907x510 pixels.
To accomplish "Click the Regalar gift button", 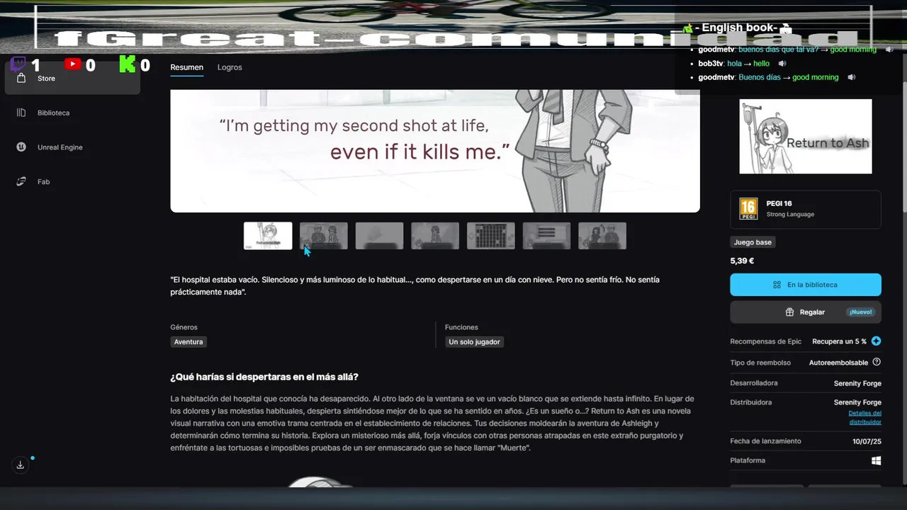I will click(806, 312).
